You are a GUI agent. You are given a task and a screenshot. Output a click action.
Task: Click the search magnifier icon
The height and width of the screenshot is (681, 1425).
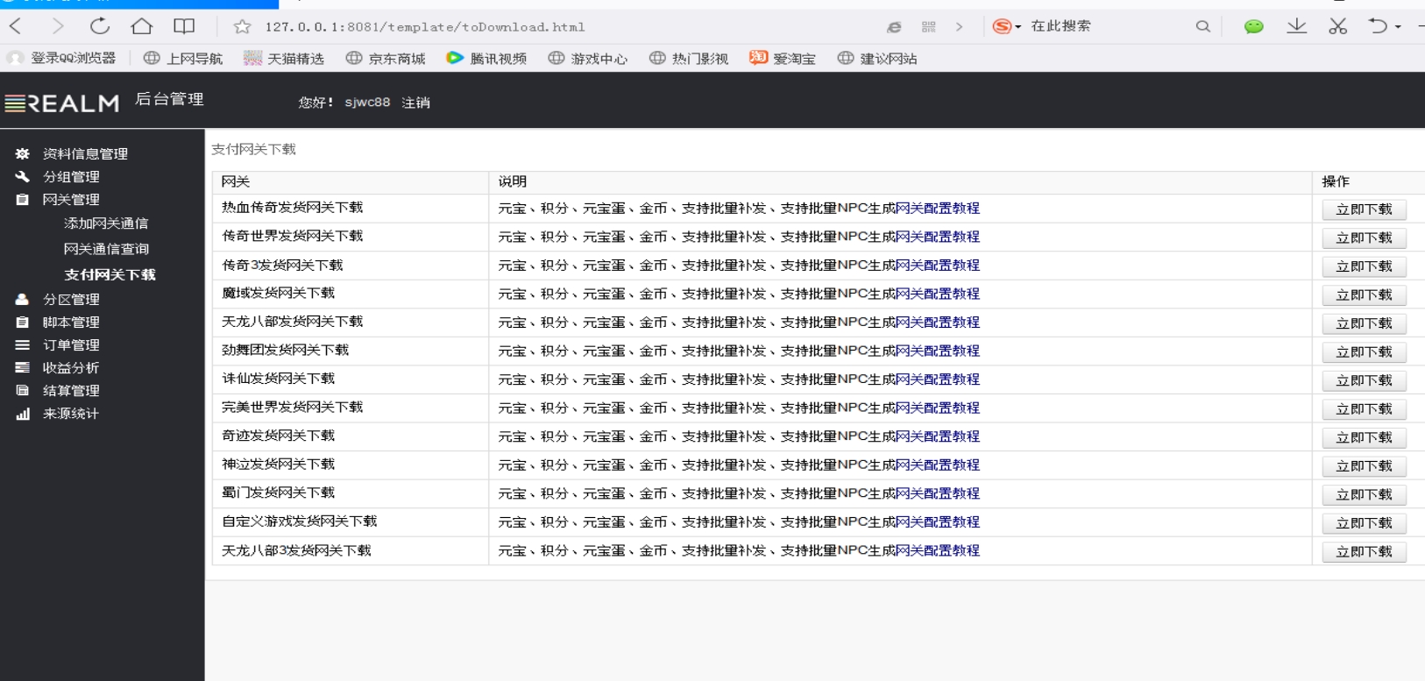pyautogui.click(x=1203, y=26)
